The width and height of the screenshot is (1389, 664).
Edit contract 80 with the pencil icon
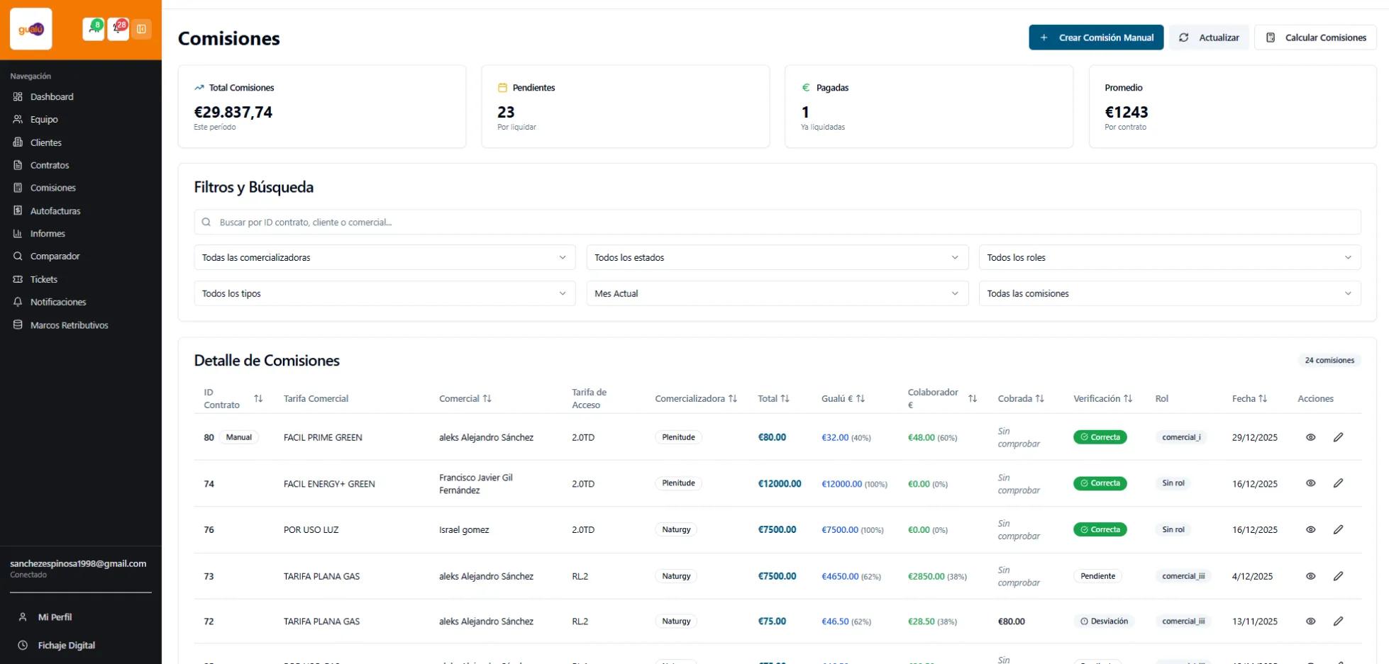coord(1338,437)
